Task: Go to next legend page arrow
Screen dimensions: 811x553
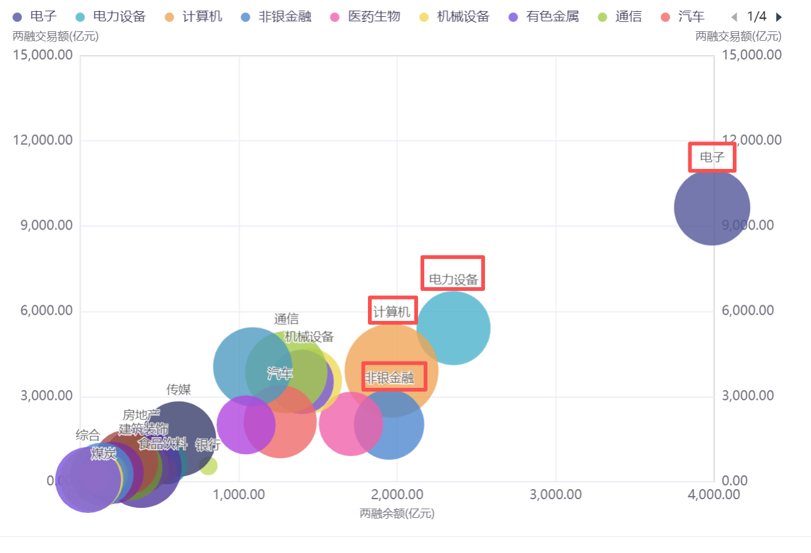Action: 779,17
